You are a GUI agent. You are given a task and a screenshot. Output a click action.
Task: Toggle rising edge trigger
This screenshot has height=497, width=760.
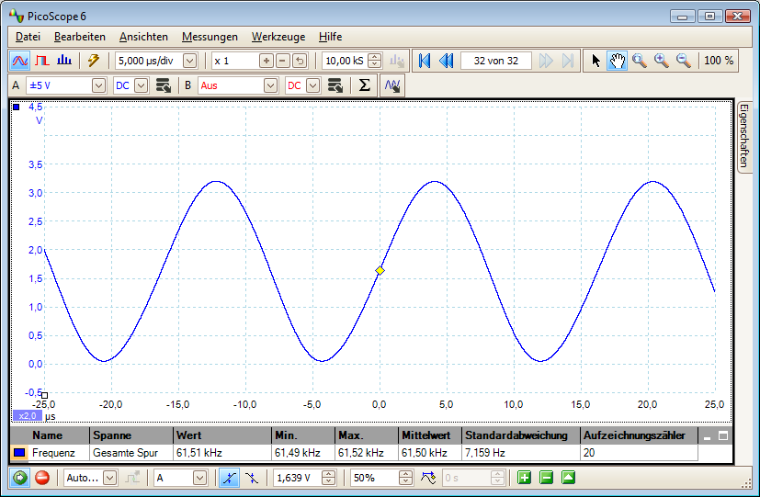228,478
